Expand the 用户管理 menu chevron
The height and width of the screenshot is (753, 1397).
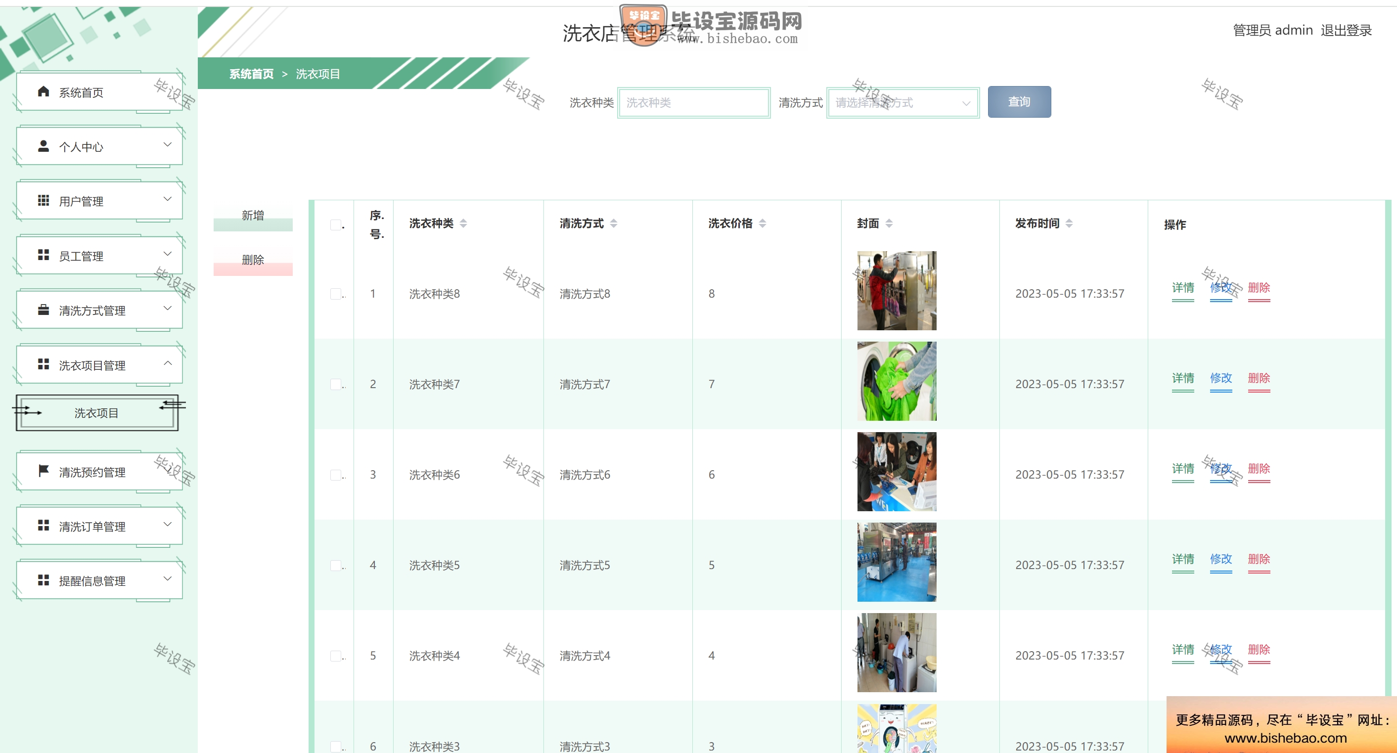[x=168, y=199]
